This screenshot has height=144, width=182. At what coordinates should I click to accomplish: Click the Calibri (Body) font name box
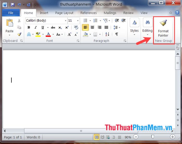(x=45, y=20)
